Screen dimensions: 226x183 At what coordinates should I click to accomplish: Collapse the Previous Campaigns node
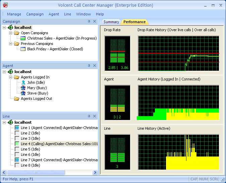click(10, 44)
